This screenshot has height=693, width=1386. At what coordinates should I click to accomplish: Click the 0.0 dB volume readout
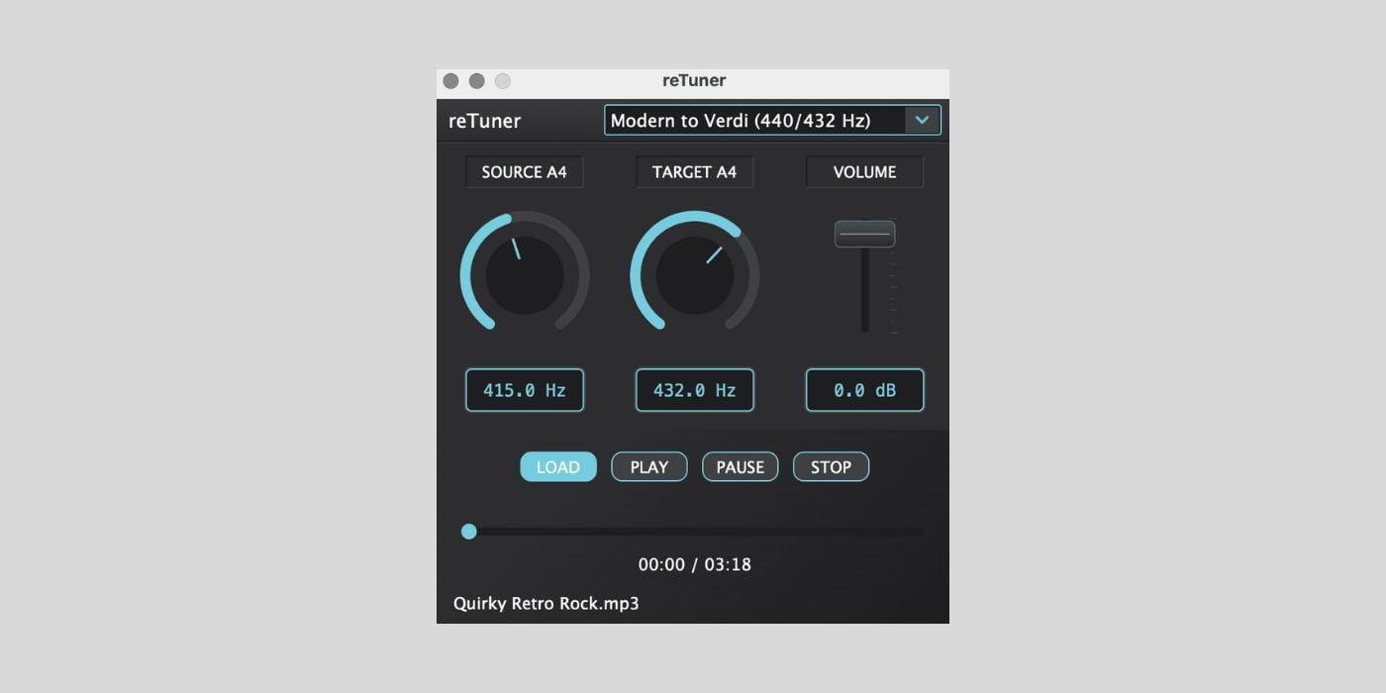[x=863, y=389]
